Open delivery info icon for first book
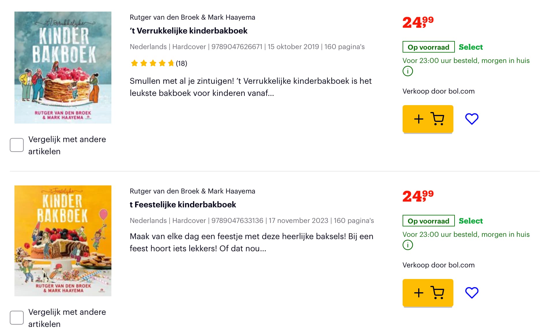 tap(408, 71)
